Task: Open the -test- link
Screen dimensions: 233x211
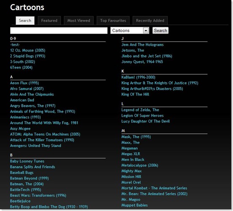Action: [x=15, y=45]
